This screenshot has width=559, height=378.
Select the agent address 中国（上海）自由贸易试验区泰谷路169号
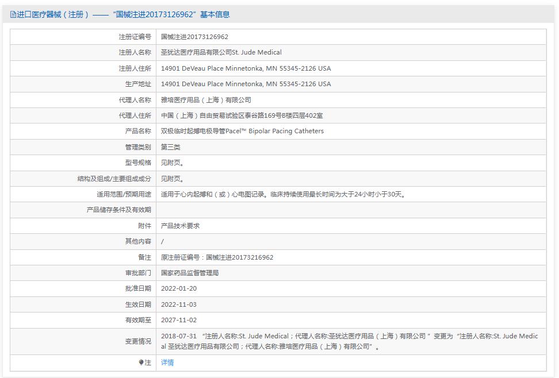click(242, 115)
